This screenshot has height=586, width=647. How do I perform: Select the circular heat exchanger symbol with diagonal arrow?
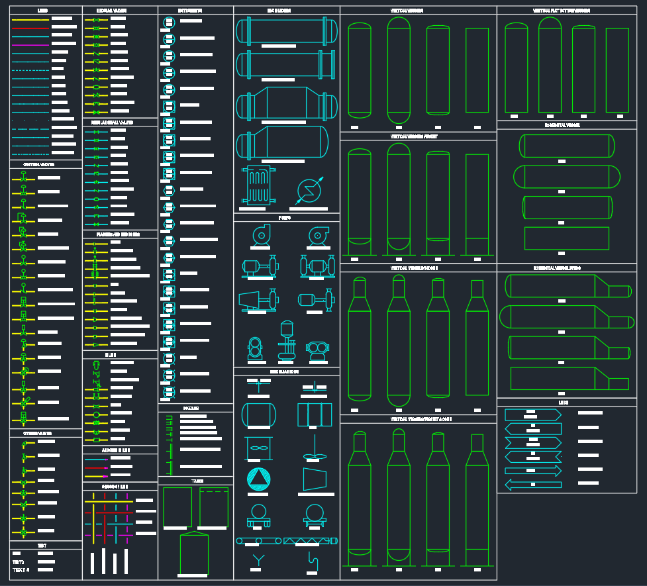point(309,191)
